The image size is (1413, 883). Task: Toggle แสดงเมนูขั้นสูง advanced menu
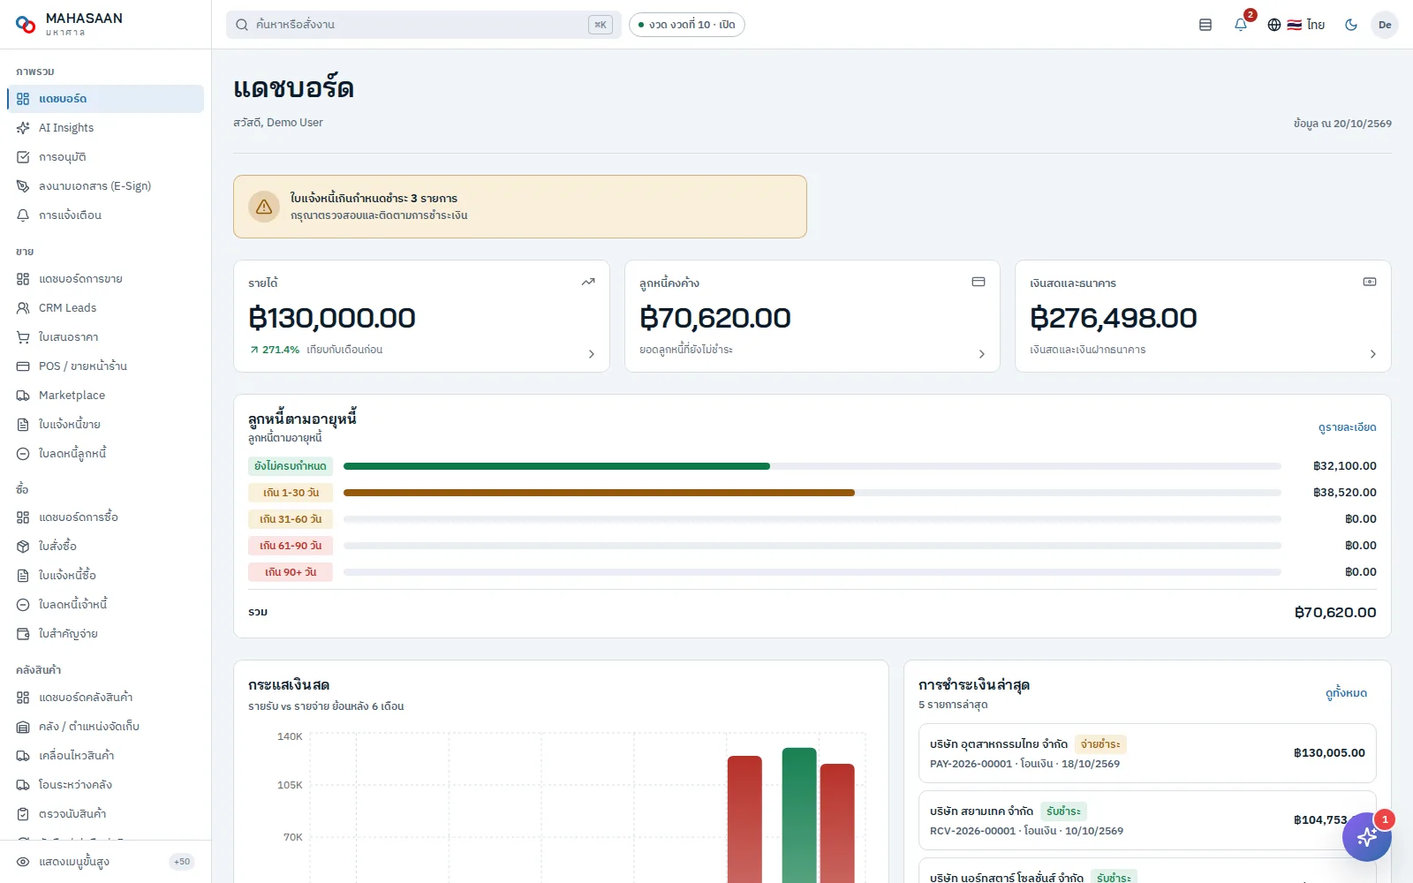coord(105,862)
